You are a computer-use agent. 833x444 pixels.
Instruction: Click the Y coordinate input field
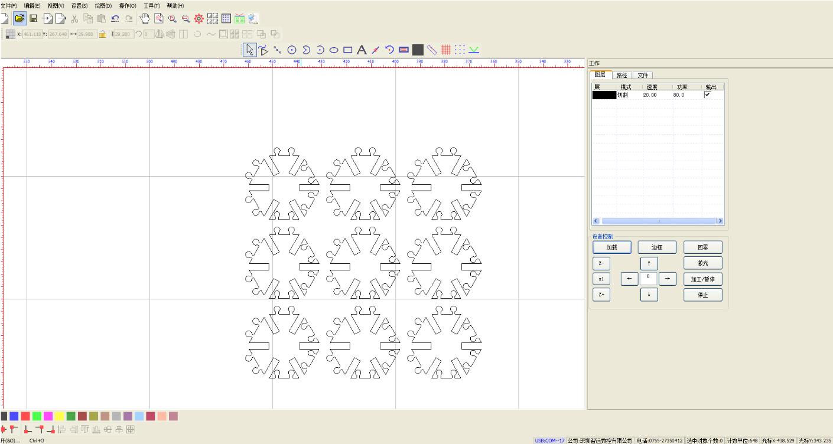[x=58, y=34]
